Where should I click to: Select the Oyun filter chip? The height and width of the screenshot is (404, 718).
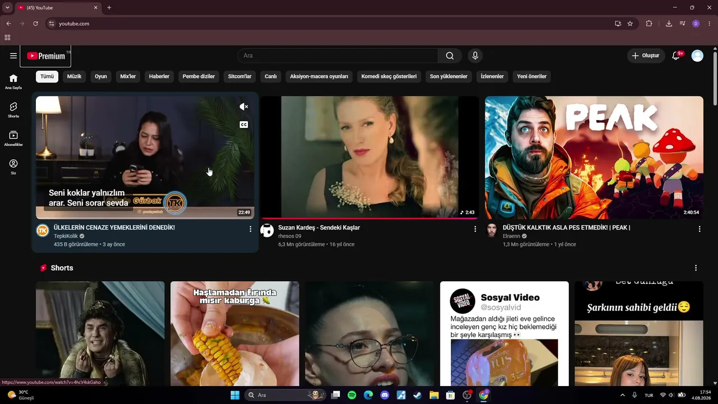point(101,76)
